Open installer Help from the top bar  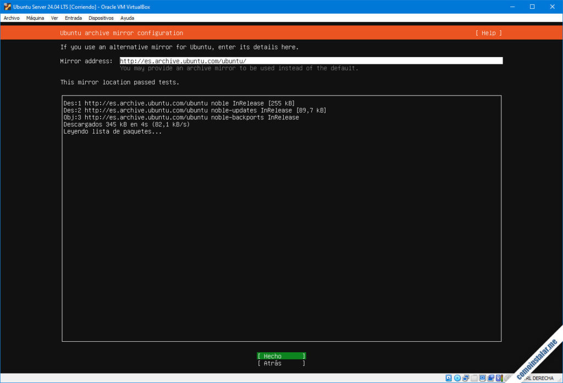coord(487,32)
